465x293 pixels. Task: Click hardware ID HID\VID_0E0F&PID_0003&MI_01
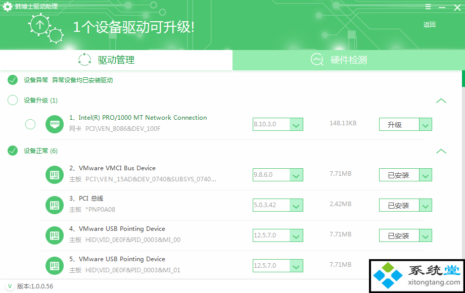point(133,270)
